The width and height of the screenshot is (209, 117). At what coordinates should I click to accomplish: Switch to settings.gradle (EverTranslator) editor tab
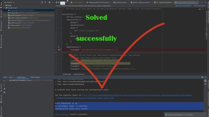(x=99, y=2)
